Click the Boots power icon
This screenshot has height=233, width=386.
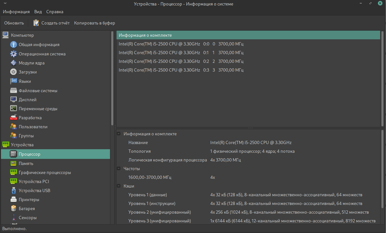(x=14, y=72)
